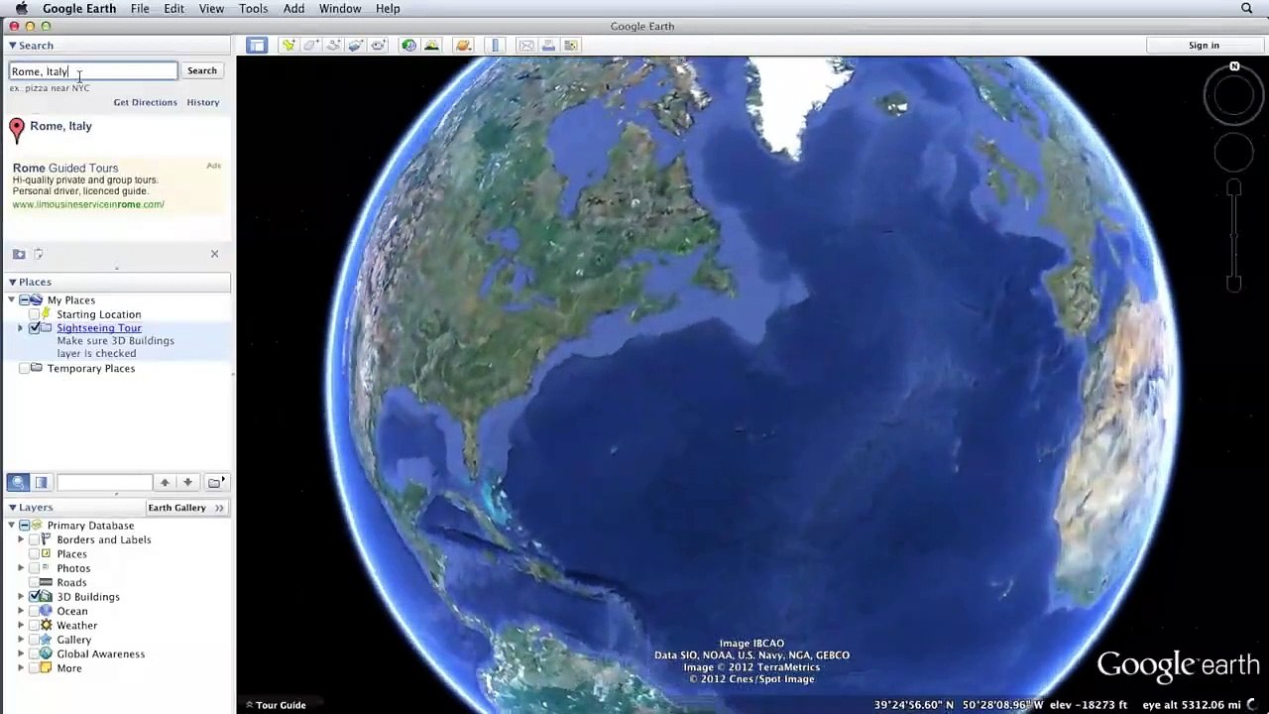Viewport: 1269px width, 714px height.
Task: Add a placemark using the pushpin icon
Action: pyautogui.click(x=288, y=46)
